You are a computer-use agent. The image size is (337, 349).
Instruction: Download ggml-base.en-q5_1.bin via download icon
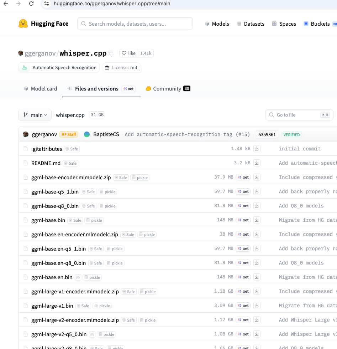257,248
